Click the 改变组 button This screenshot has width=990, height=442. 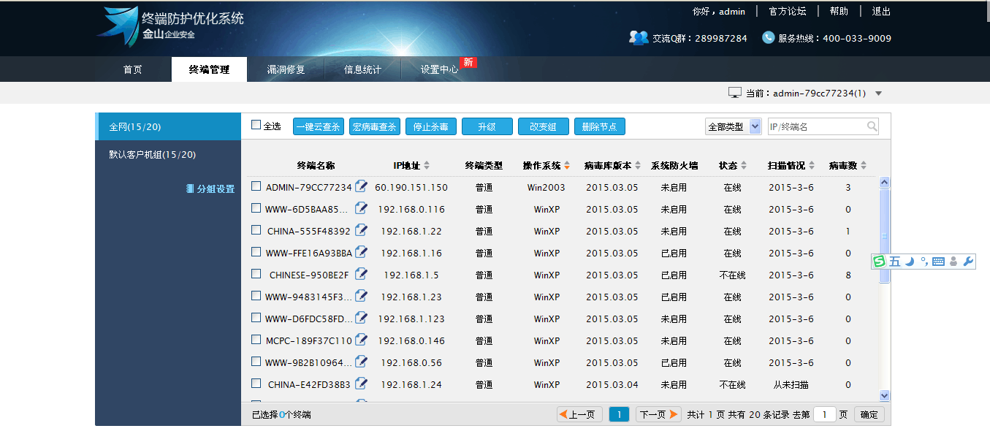[544, 126]
